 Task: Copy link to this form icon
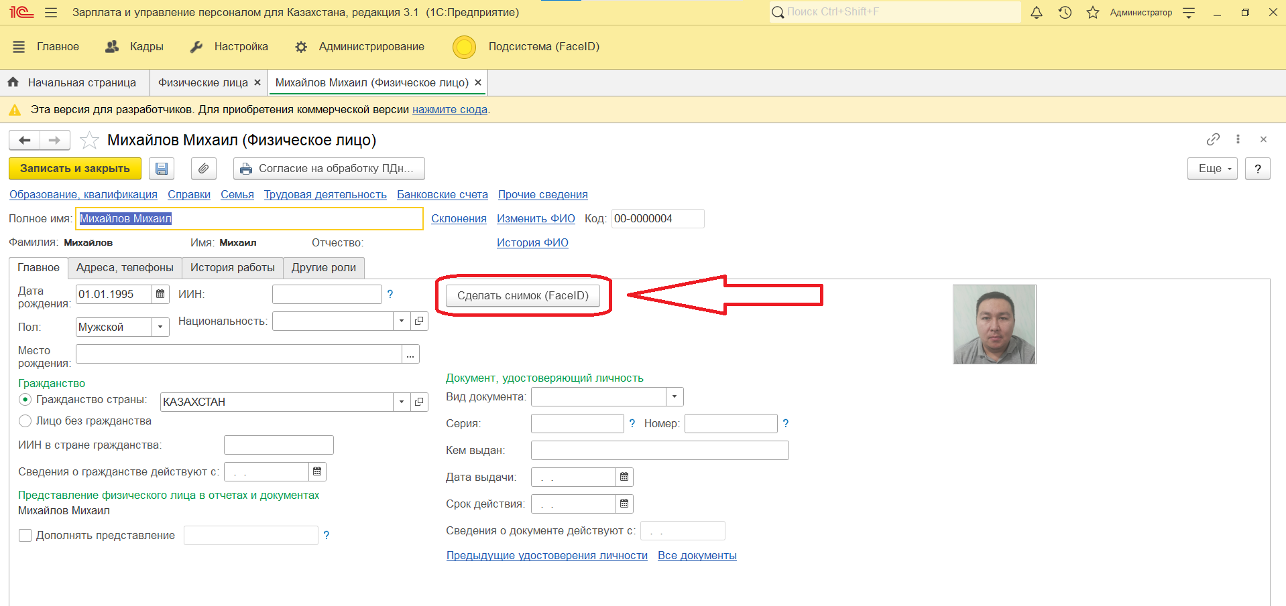pyautogui.click(x=1213, y=139)
